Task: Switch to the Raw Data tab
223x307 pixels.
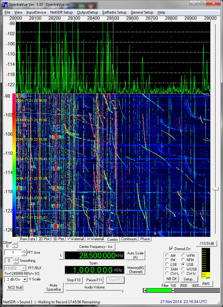Action: (27, 239)
